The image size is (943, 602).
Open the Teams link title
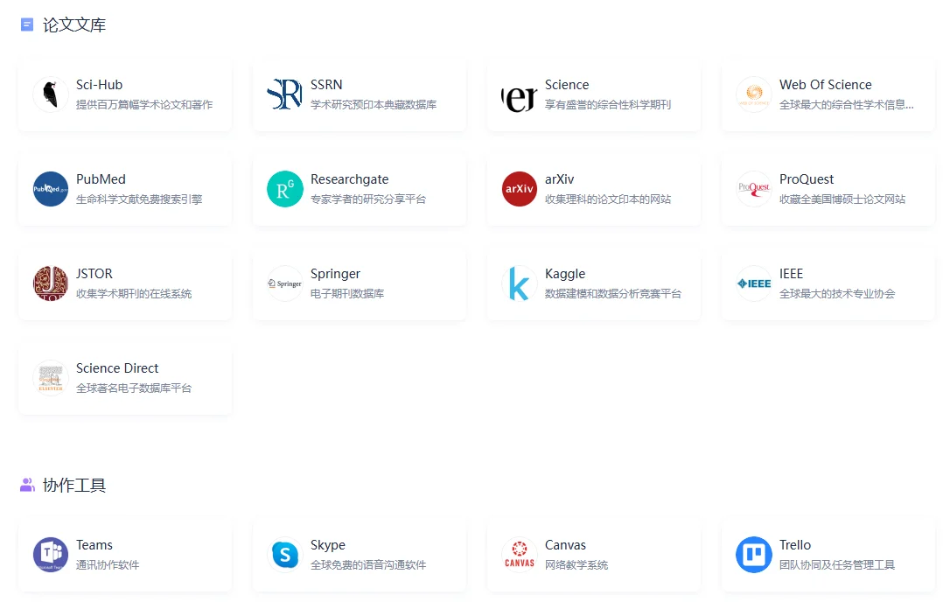(x=94, y=545)
